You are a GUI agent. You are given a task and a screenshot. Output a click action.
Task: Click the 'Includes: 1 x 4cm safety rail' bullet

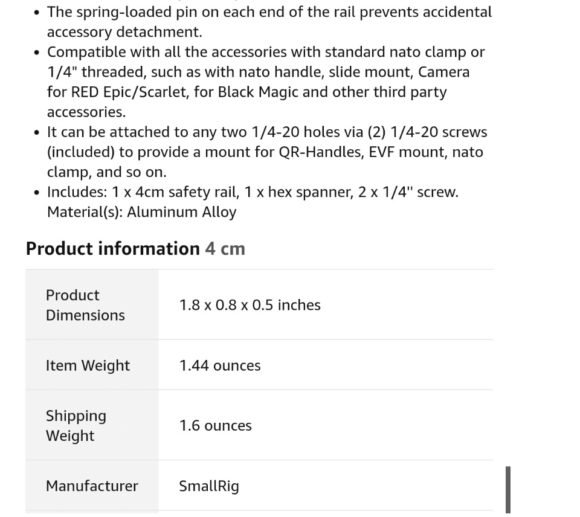pyautogui.click(x=253, y=192)
